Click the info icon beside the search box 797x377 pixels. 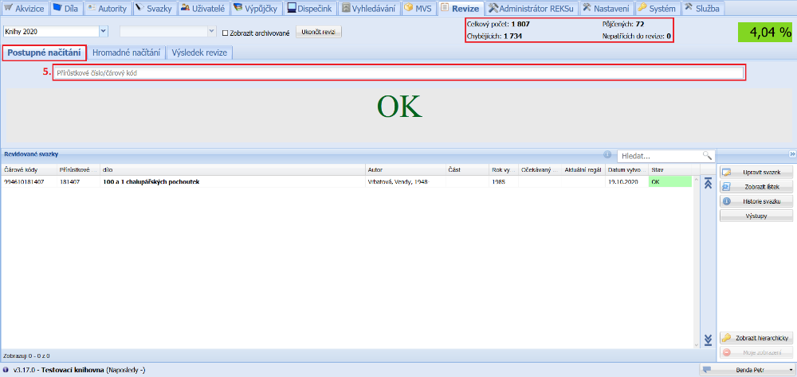[607, 155]
